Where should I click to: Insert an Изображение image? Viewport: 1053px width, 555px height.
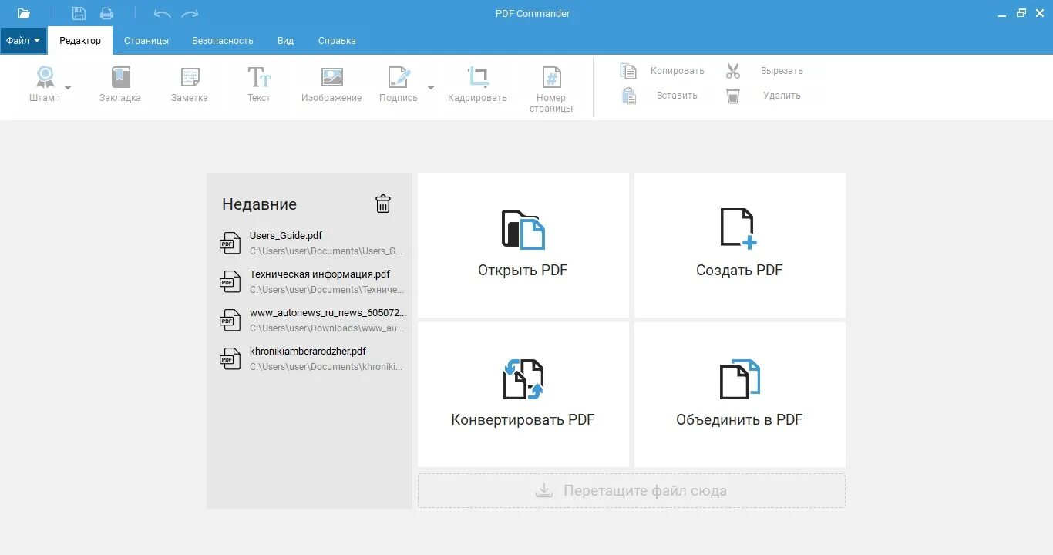[x=331, y=85]
